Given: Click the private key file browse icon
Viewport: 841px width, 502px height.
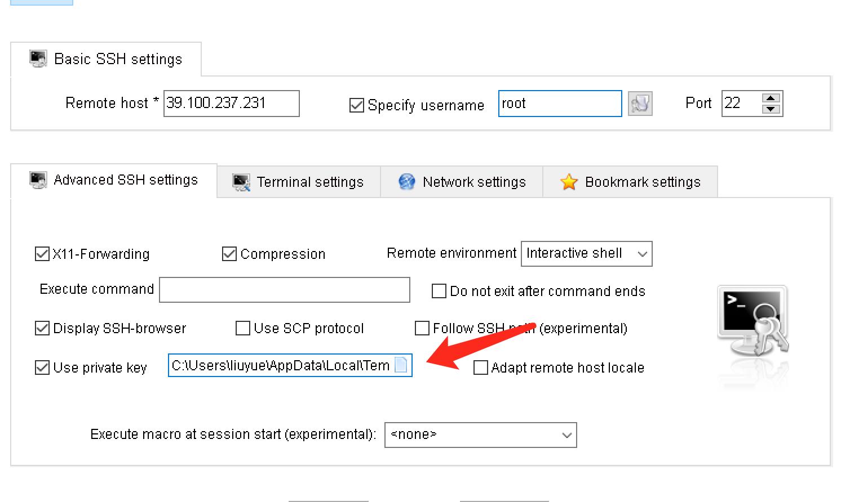Looking at the screenshot, I should pos(401,365).
